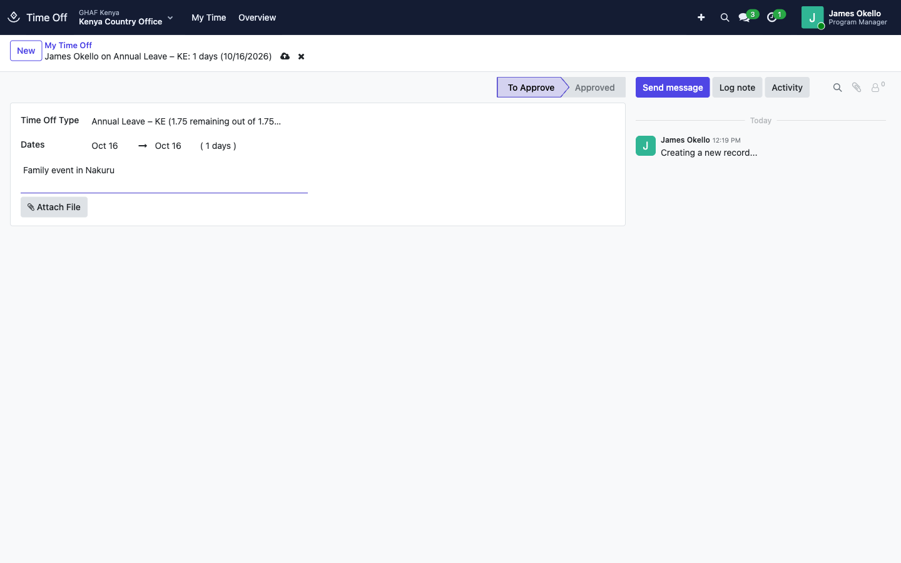901x563 pixels.
Task: Click the James Okello author name in chatter
Action: coord(685,140)
